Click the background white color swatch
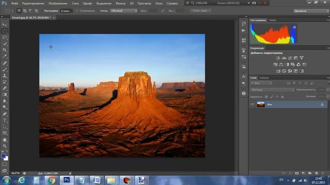This screenshot has height=185, width=330. (x=7, y=159)
